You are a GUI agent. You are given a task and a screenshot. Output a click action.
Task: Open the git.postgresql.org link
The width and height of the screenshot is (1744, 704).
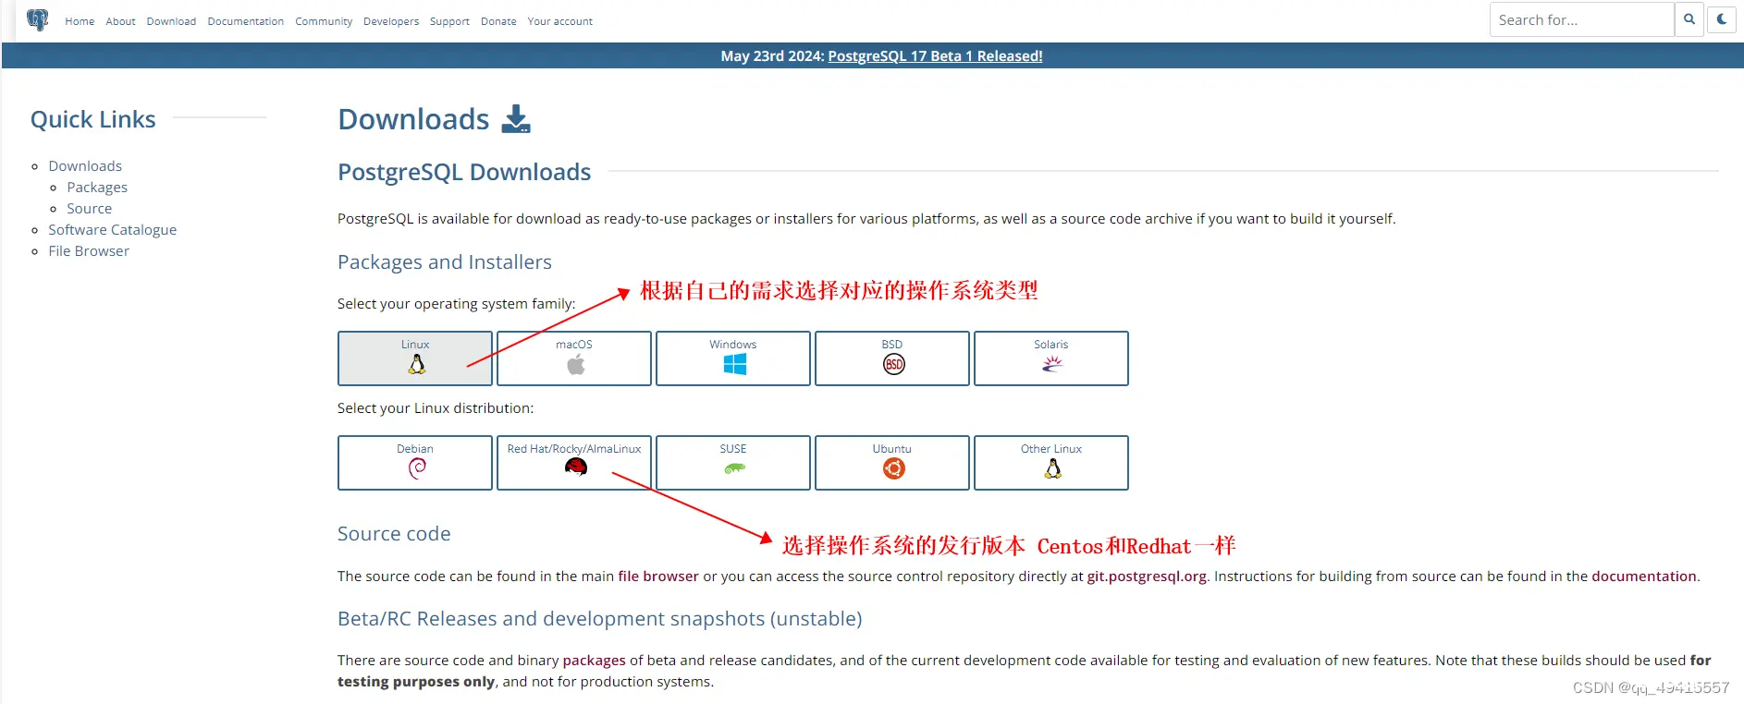coord(1147,577)
